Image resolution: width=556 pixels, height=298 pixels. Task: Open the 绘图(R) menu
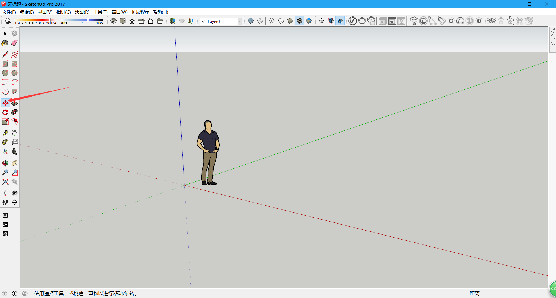click(82, 12)
